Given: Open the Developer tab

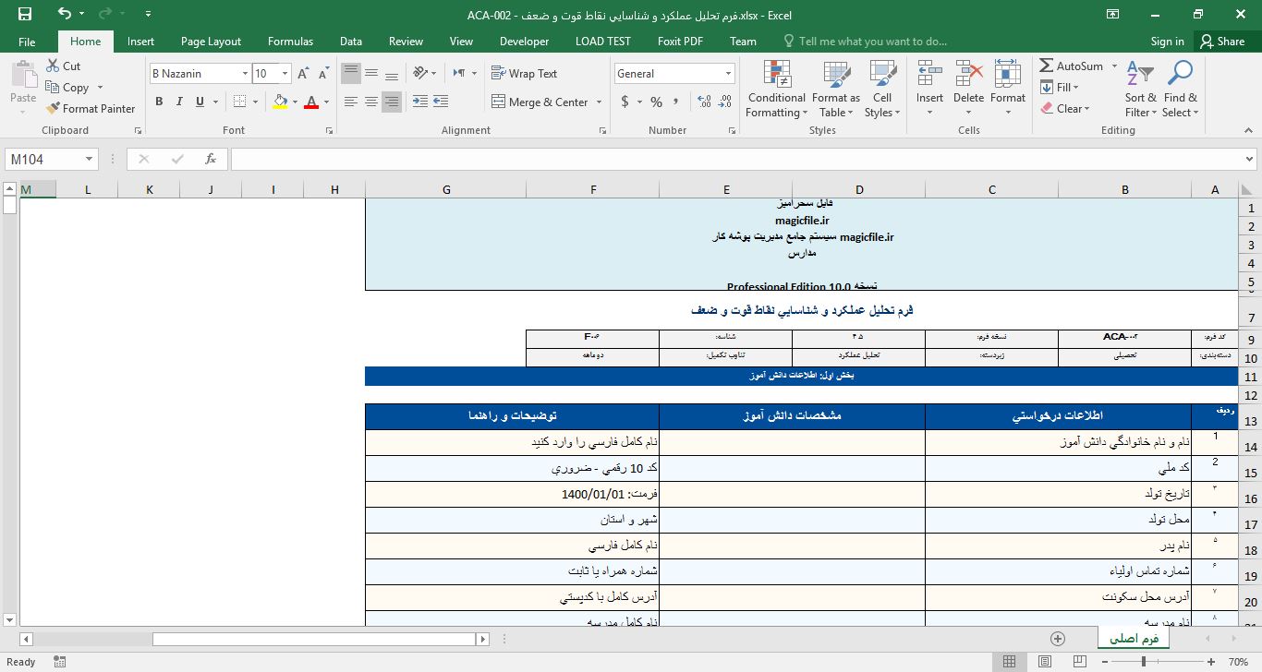Looking at the screenshot, I should [524, 41].
